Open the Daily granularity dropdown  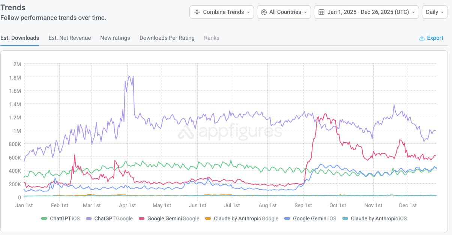pyautogui.click(x=434, y=12)
